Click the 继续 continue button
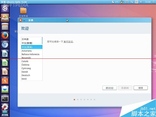 click(141, 88)
